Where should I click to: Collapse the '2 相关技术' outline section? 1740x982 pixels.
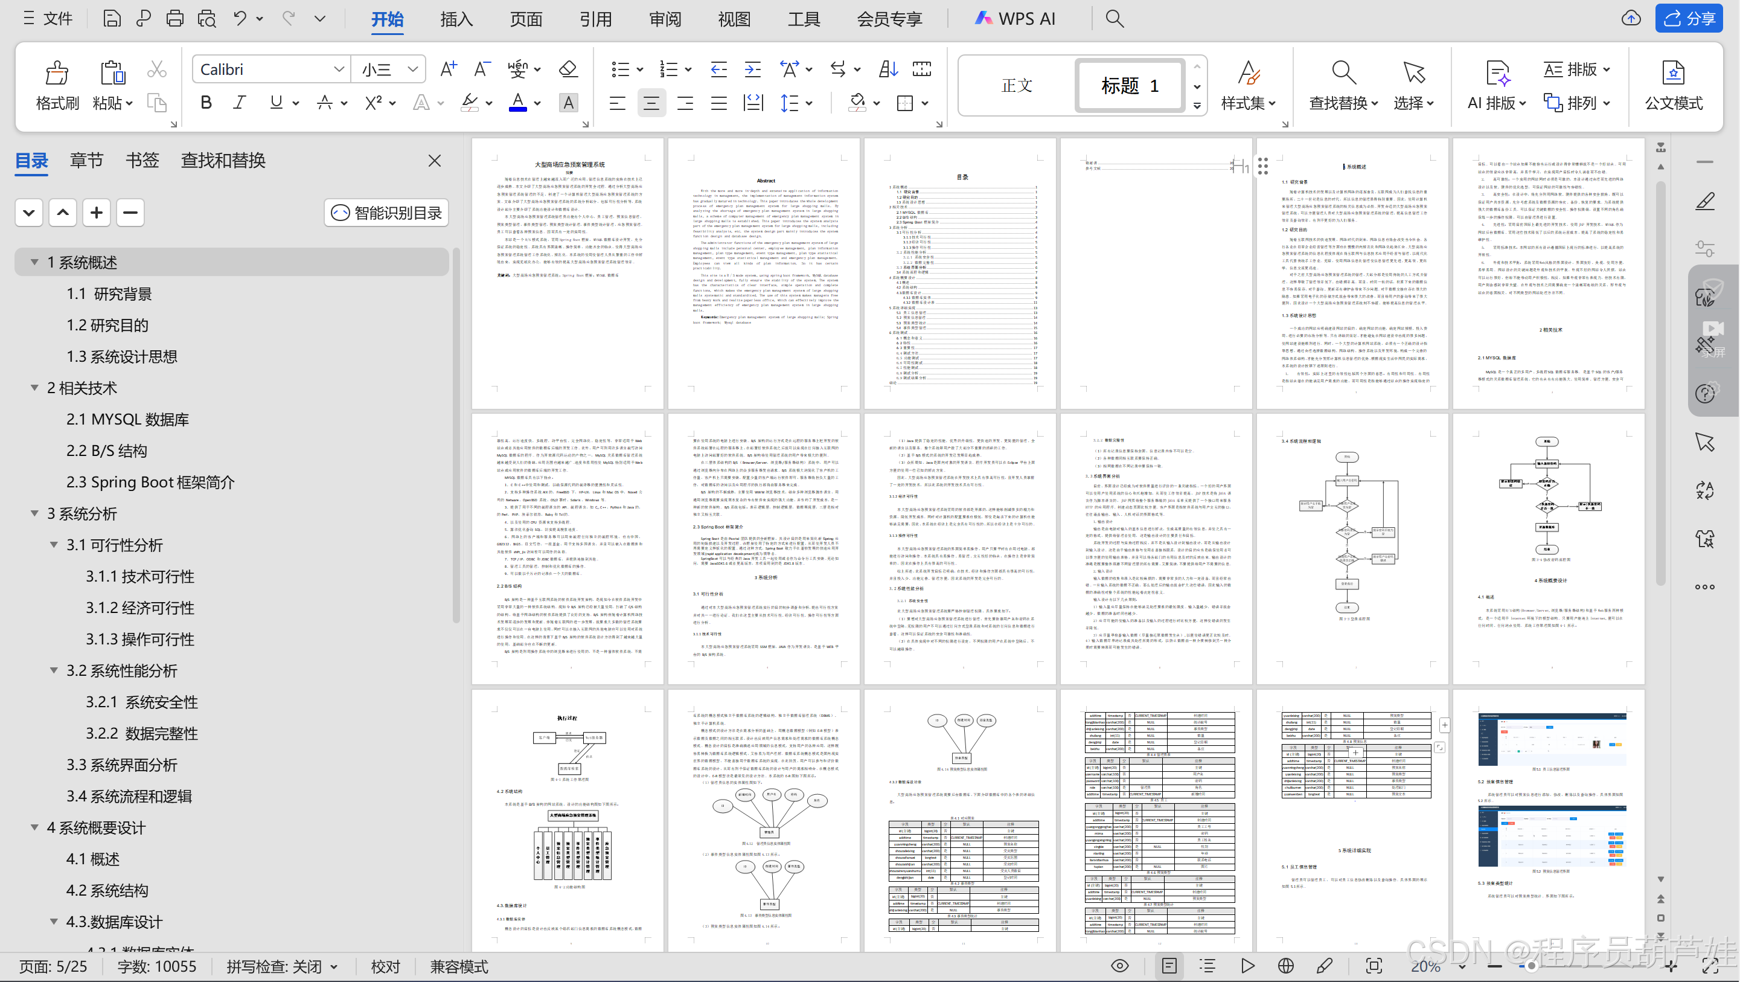[x=34, y=388]
